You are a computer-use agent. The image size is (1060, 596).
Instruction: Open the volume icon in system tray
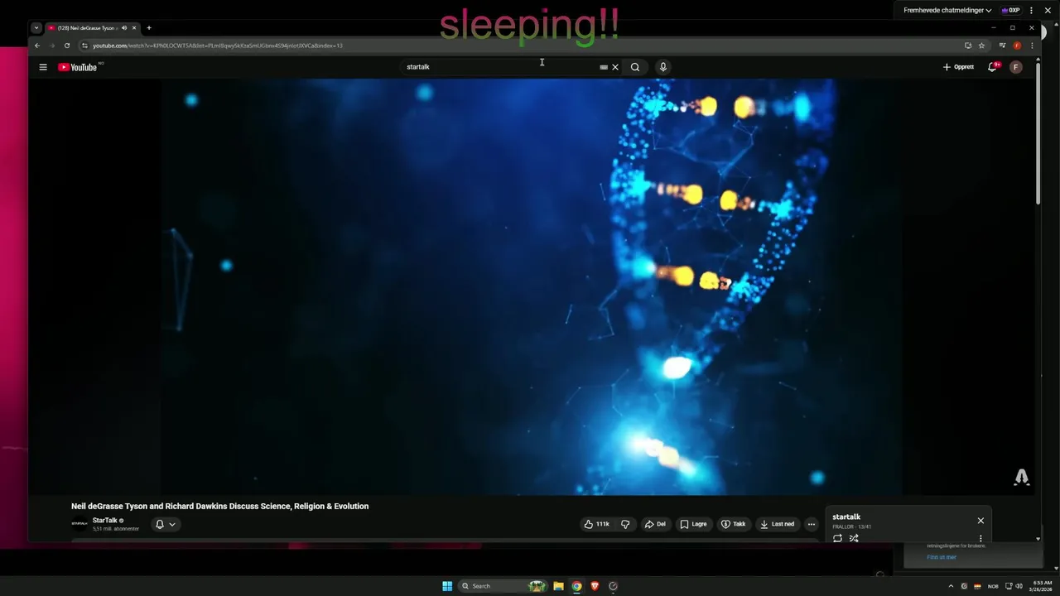(x=1019, y=586)
